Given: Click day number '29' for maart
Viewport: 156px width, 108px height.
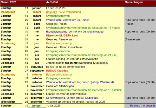Looking at the screenshot, I should (x=27, y=20).
